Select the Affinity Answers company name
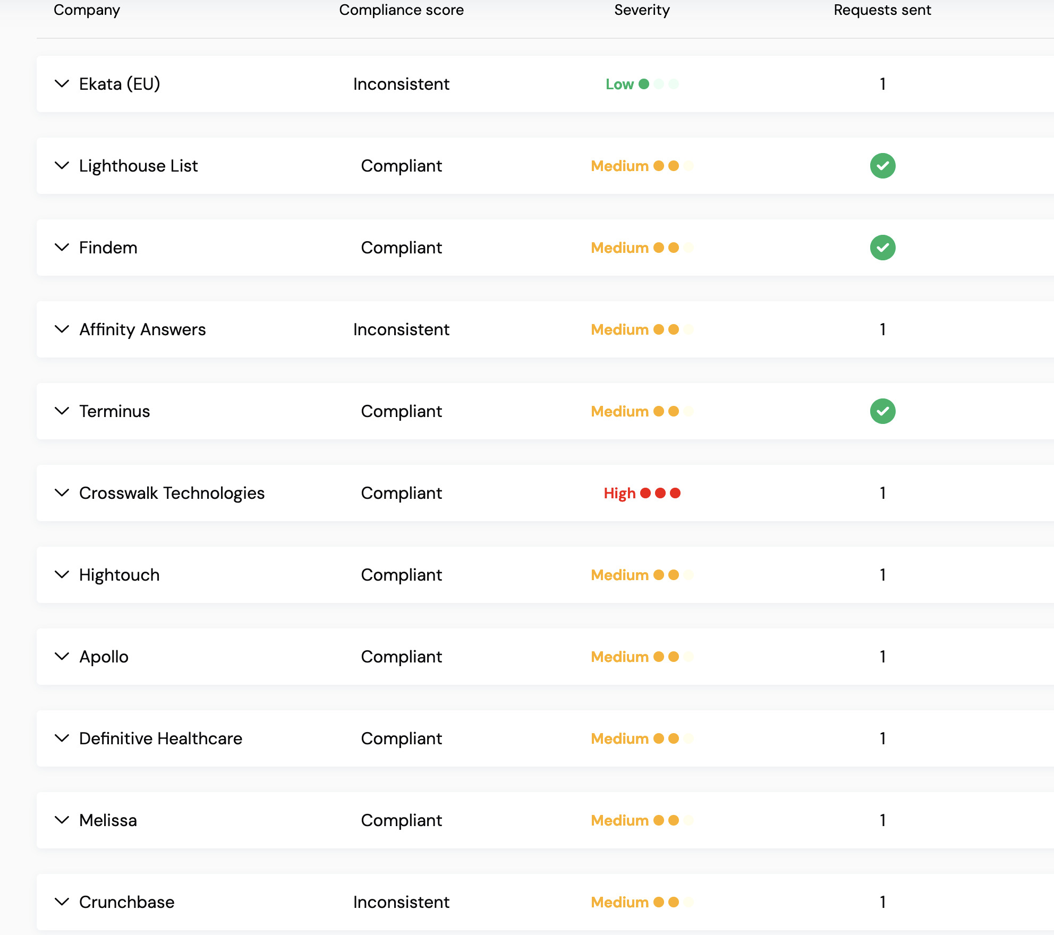1054x935 pixels. 142,329
